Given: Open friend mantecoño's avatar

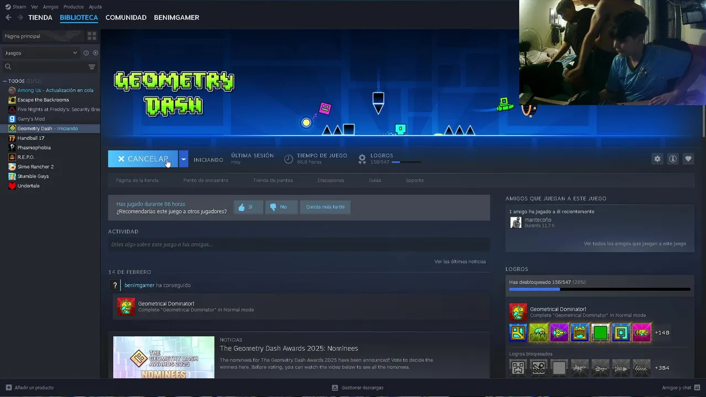Looking at the screenshot, I should (x=516, y=222).
